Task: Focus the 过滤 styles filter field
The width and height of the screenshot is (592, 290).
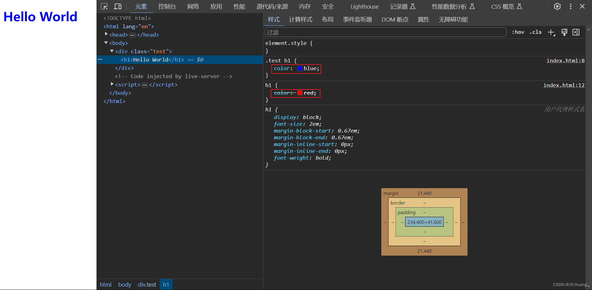Action: 385,32
